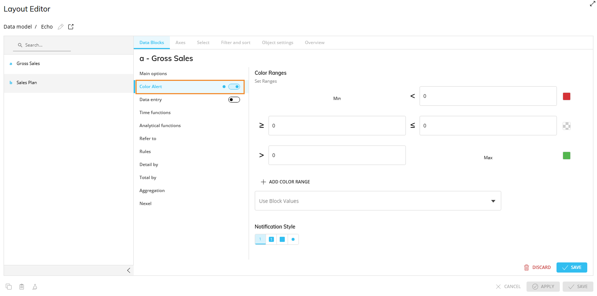Click the less-or-equal range value field

click(x=488, y=126)
